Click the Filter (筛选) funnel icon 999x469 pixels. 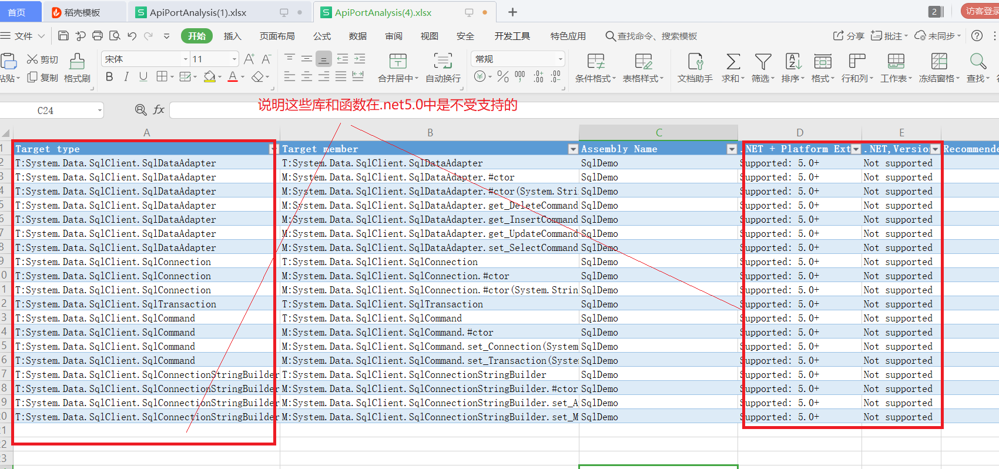763,61
